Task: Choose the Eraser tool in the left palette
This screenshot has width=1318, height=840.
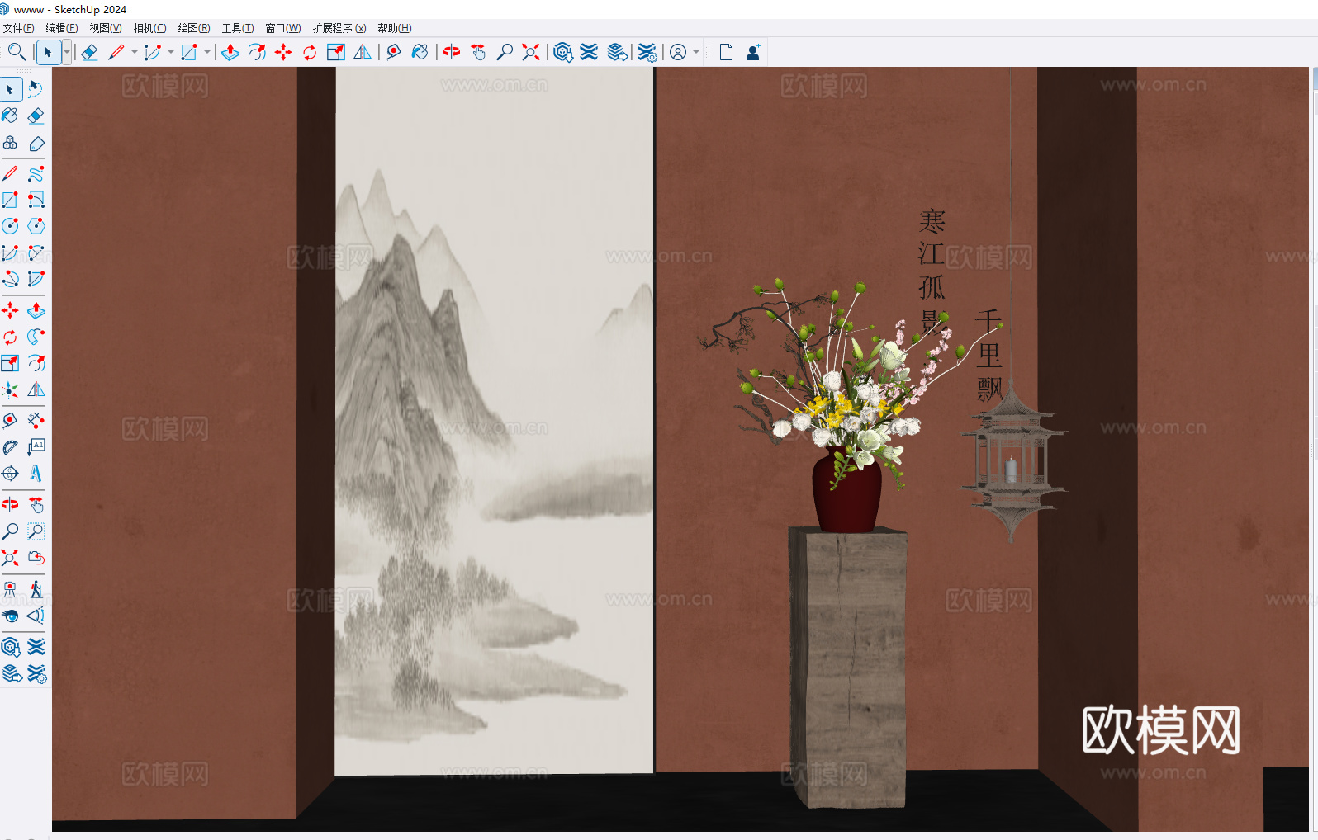Action: pyautogui.click(x=36, y=116)
